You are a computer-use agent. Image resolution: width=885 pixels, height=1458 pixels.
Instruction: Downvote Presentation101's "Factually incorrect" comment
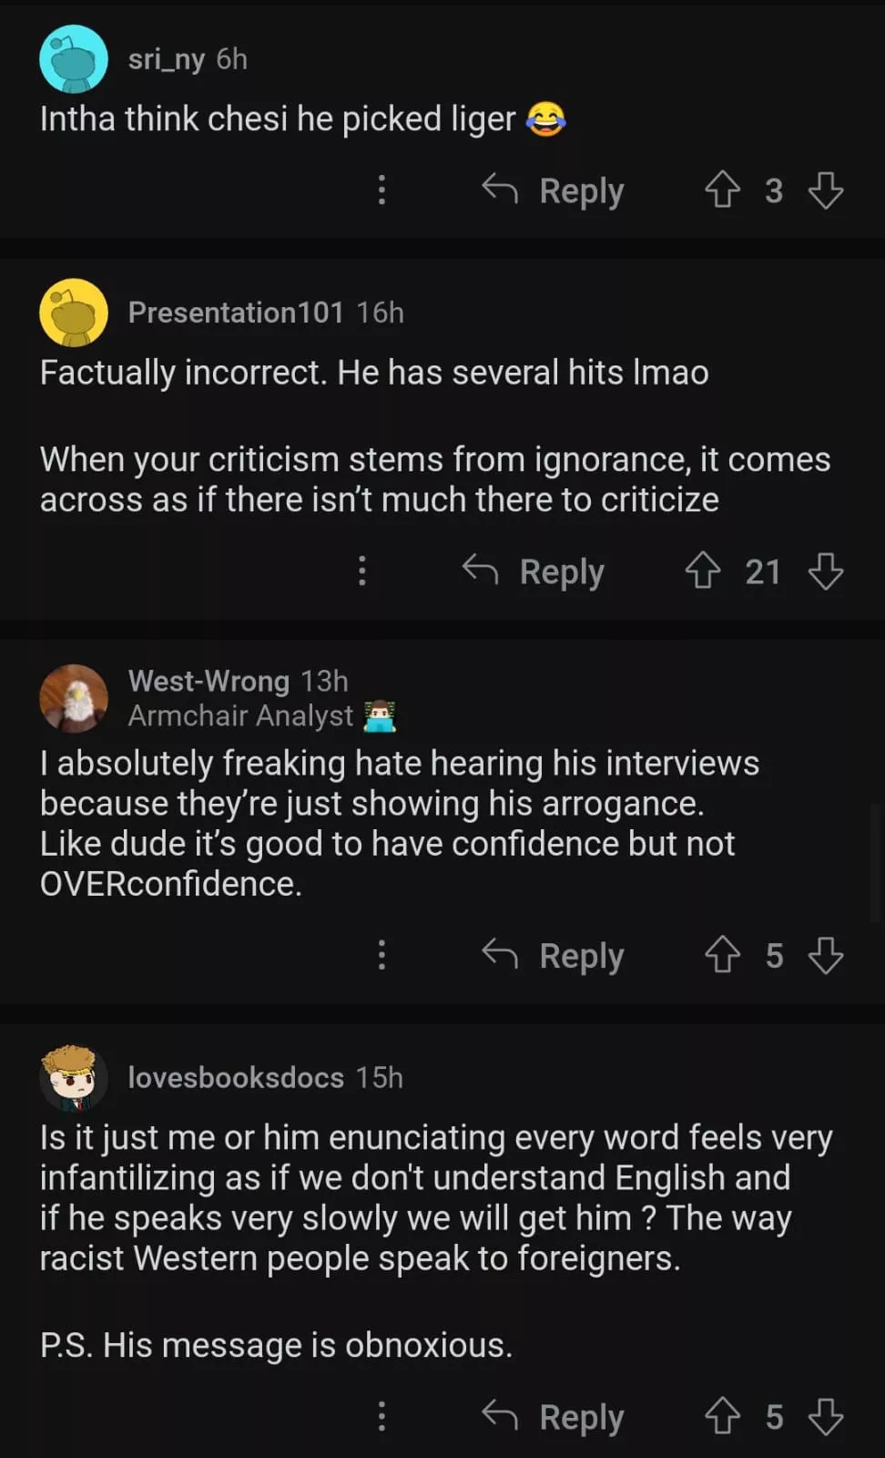(826, 571)
